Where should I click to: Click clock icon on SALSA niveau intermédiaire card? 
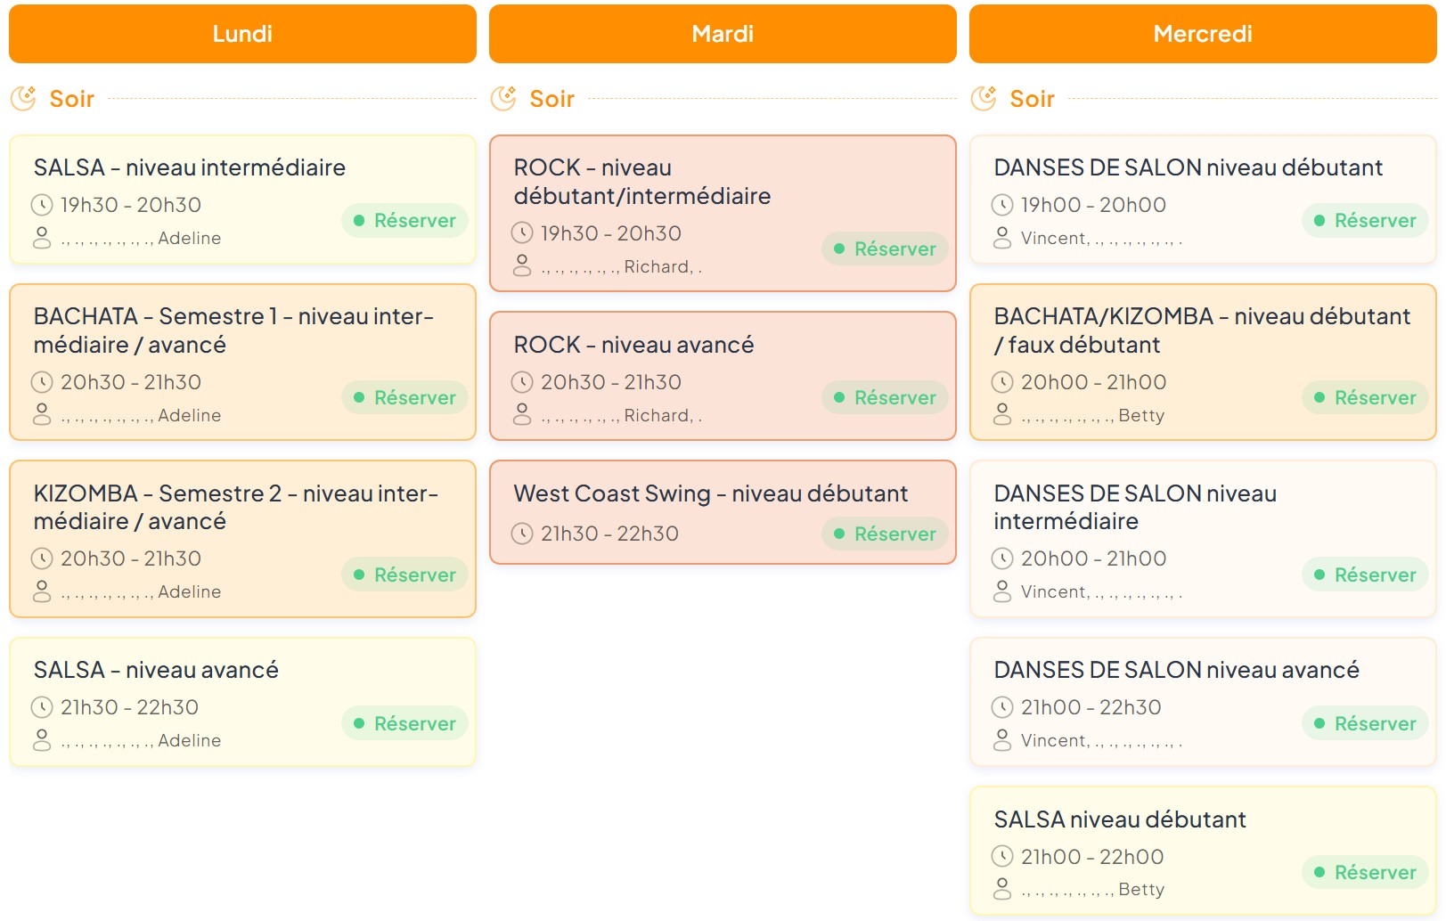42,205
